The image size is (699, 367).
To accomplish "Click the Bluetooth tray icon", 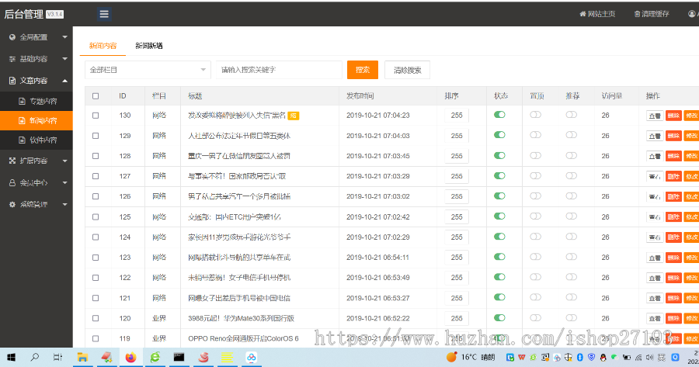I will point(579,357).
